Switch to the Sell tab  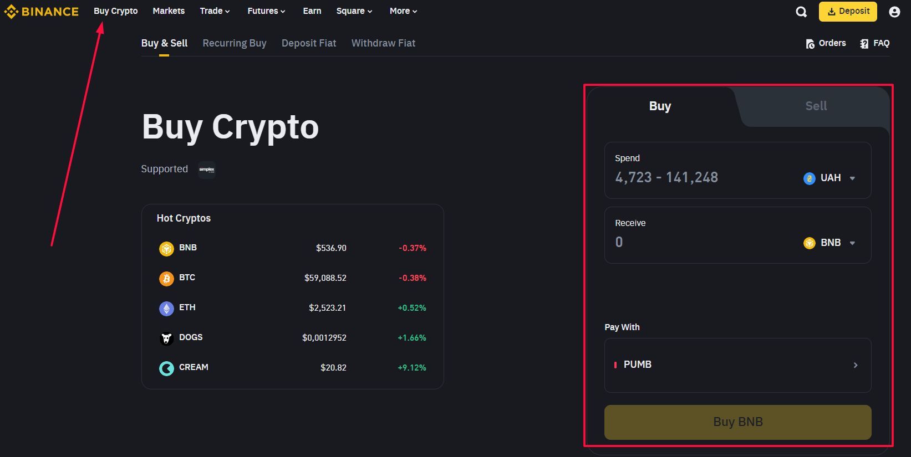click(x=816, y=106)
